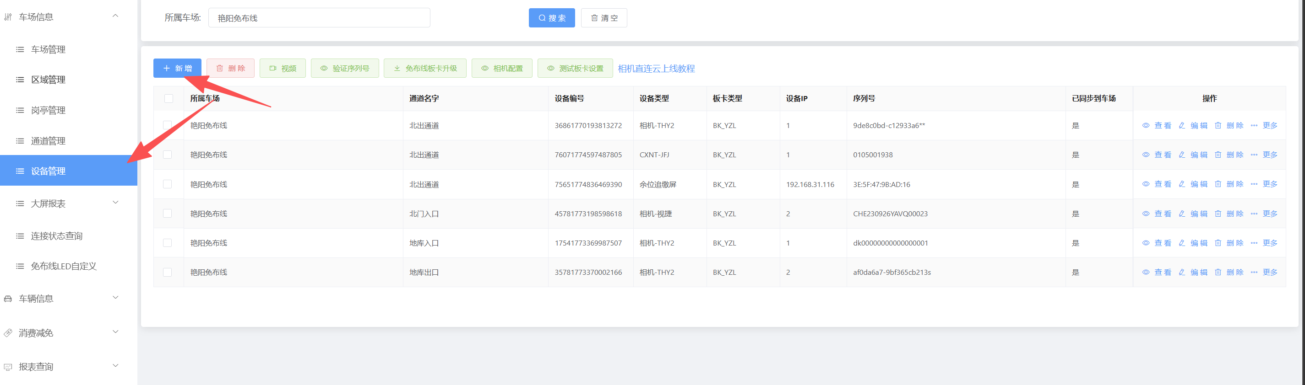This screenshot has width=1305, height=385.
Task: Open 相机直连云上线教程 tutorial link
Action: coord(656,69)
